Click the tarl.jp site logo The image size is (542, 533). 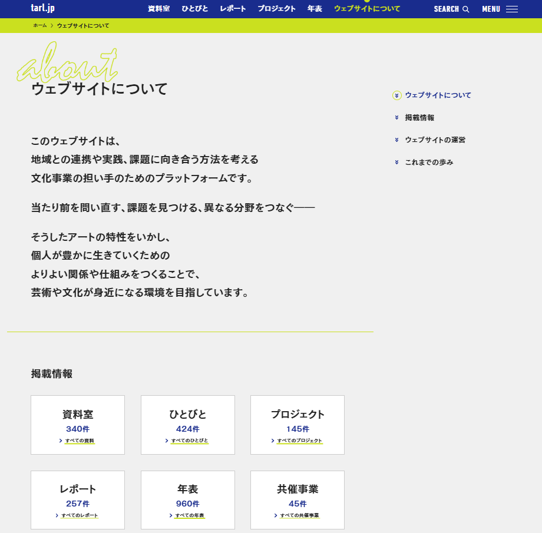[42, 8]
